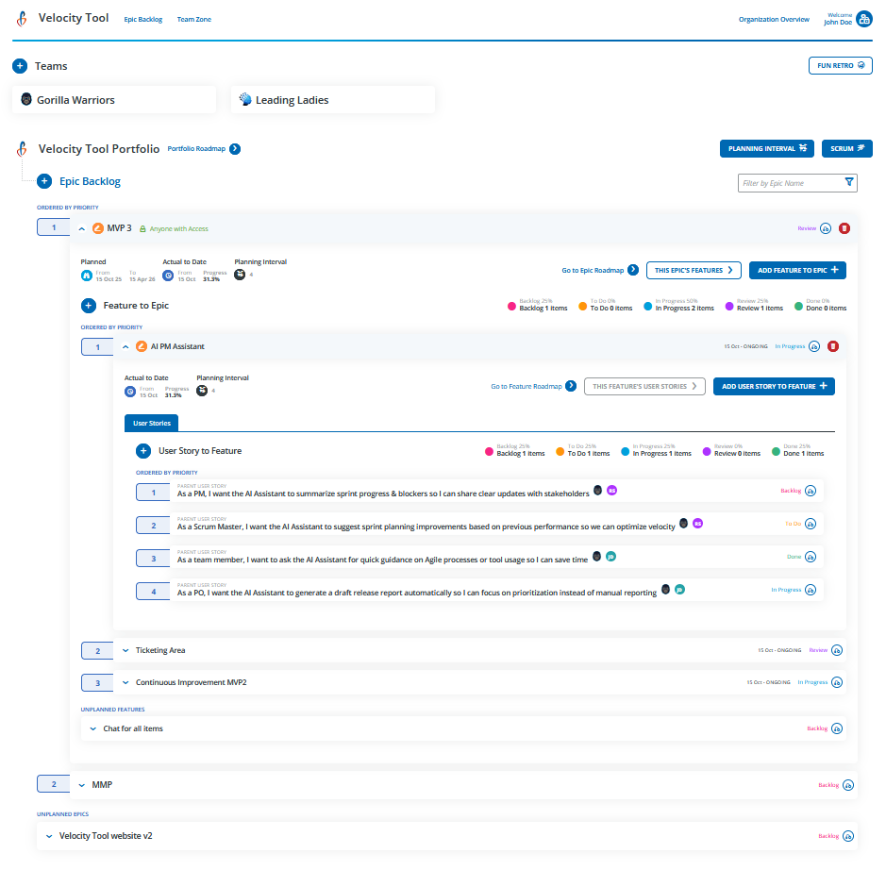Click the Epic Backlog navigation link
The image size is (886, 870).
click(x=142, y=19)
